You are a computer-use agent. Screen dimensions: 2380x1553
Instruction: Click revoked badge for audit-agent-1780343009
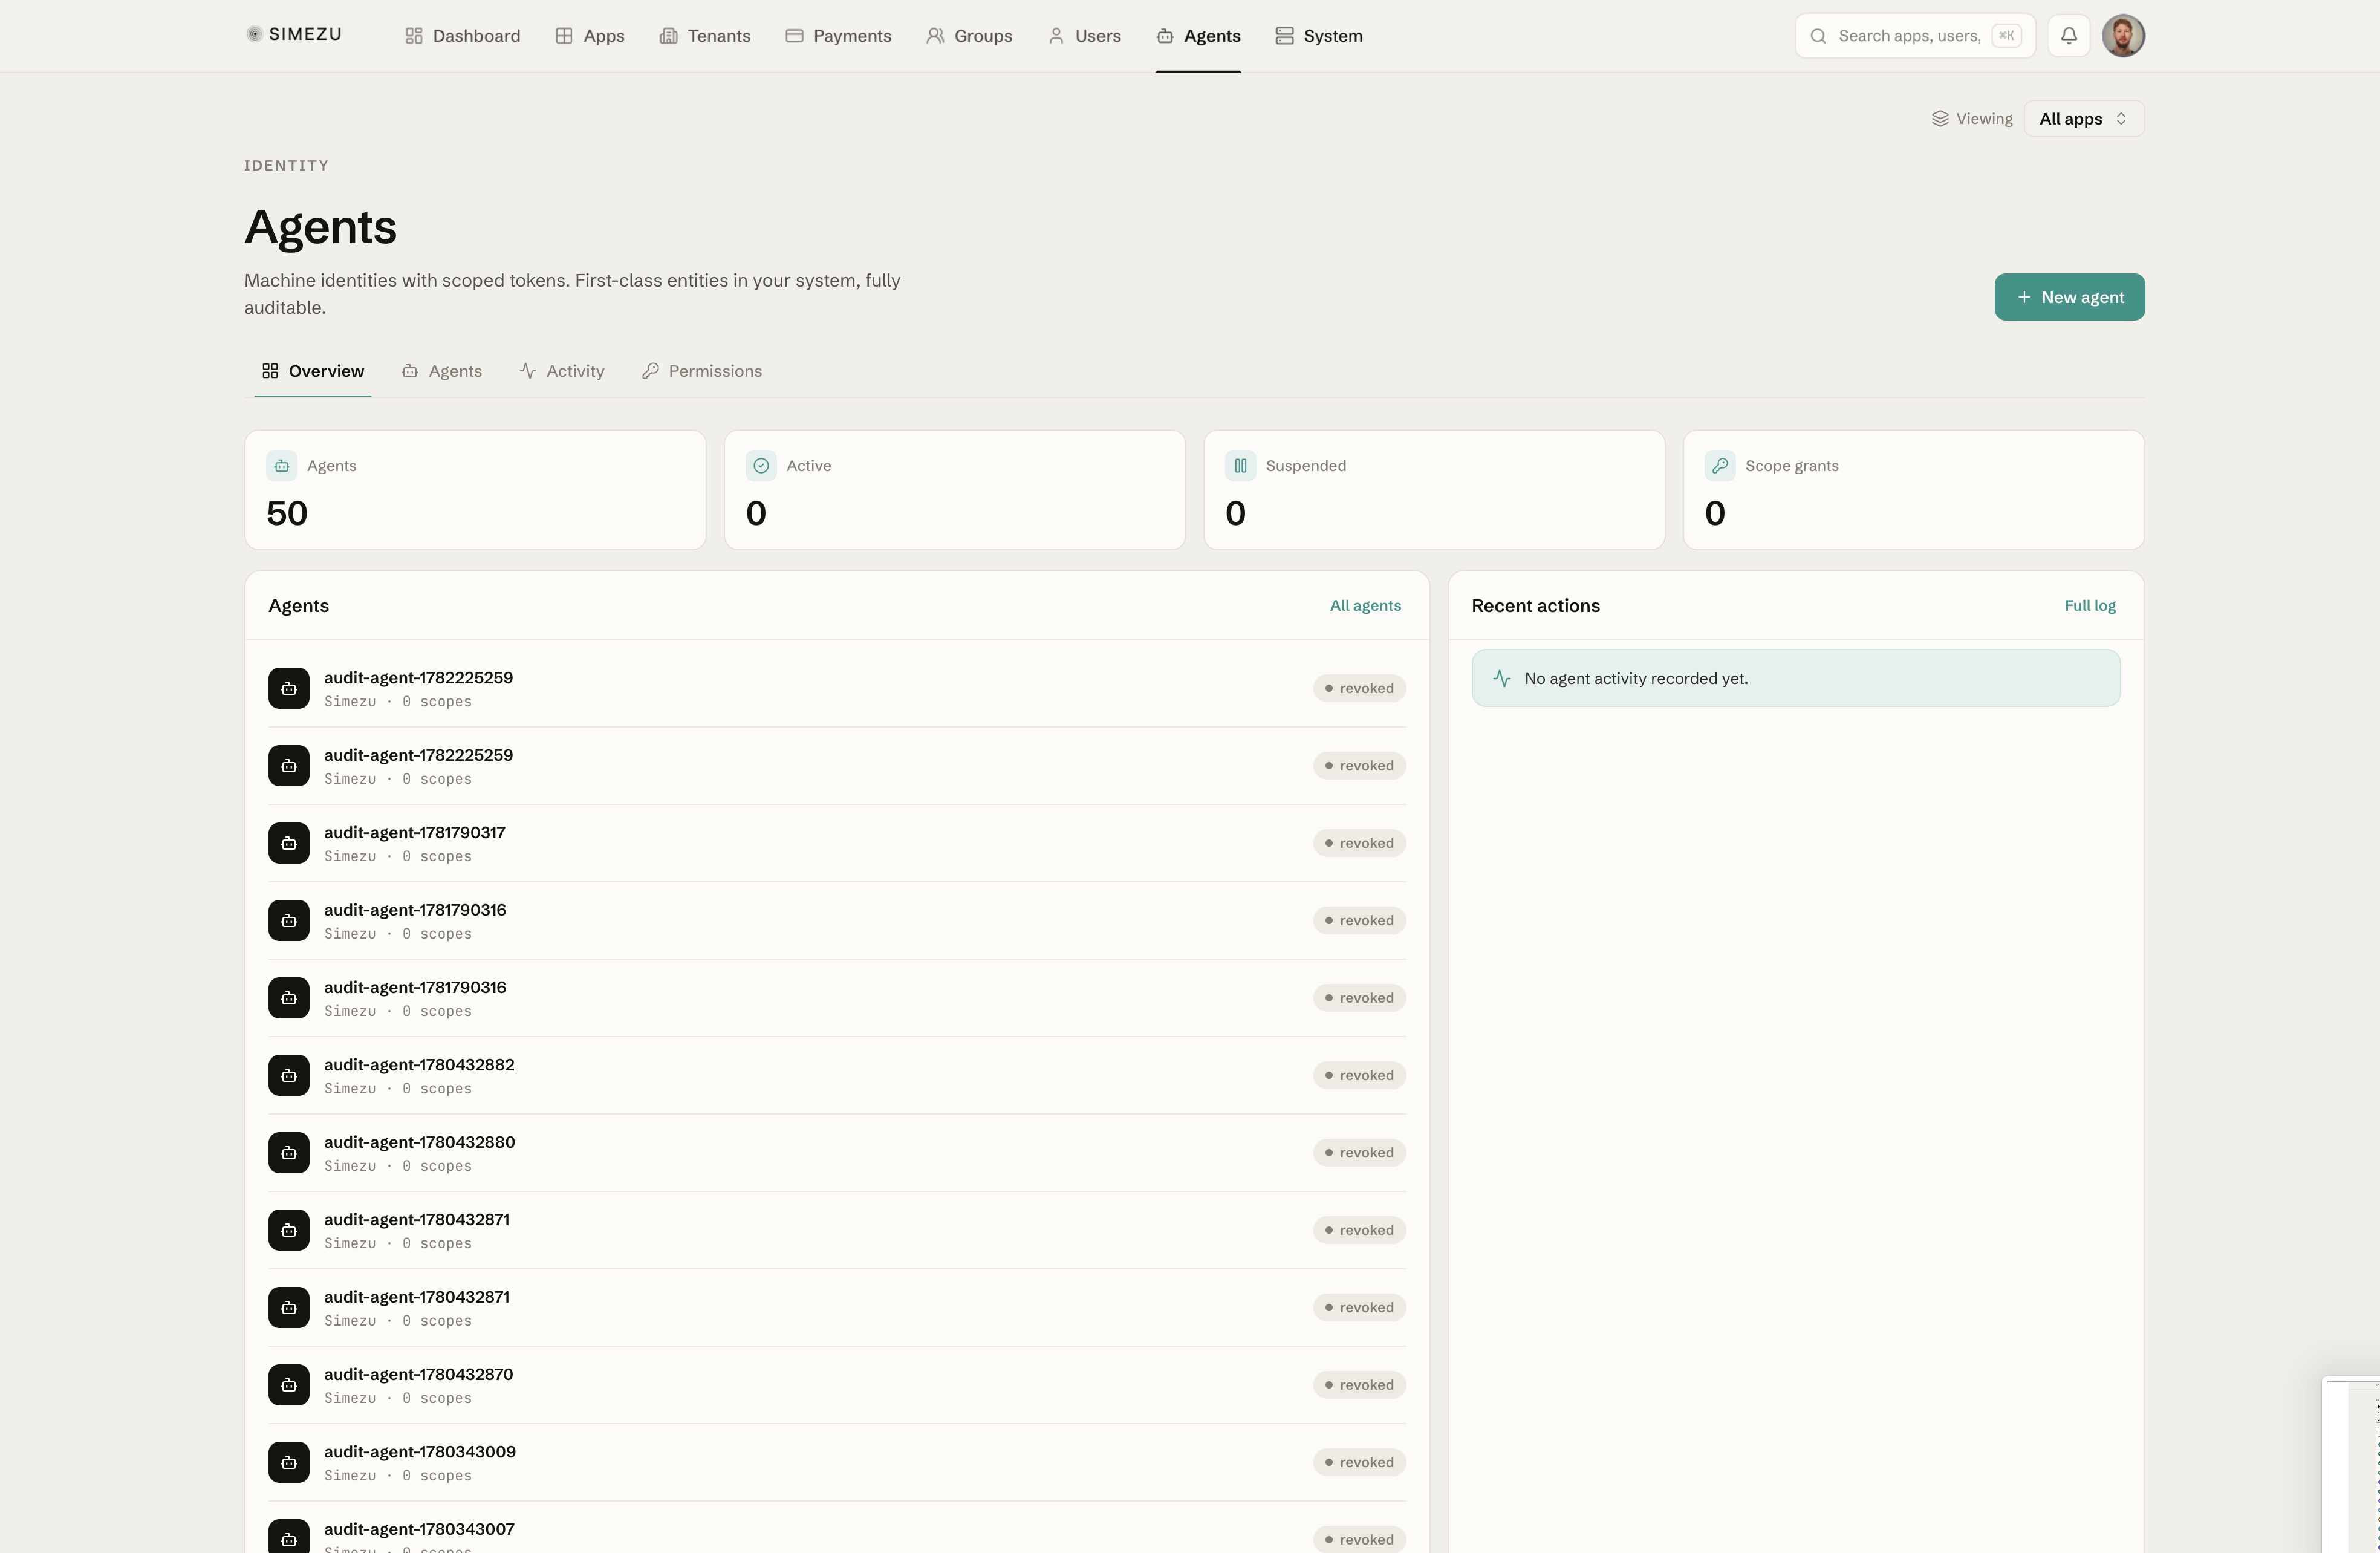click(1359, 1462)
